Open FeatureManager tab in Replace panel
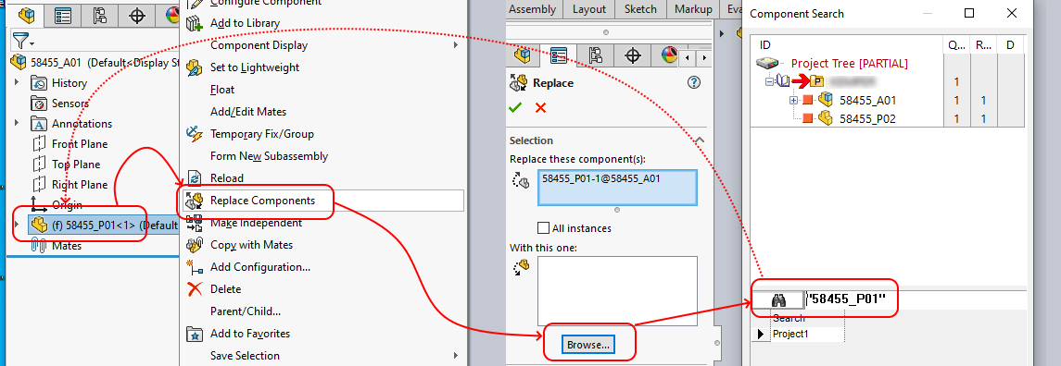This screenshot has height=366, width=1061. [x=523, y=55]
